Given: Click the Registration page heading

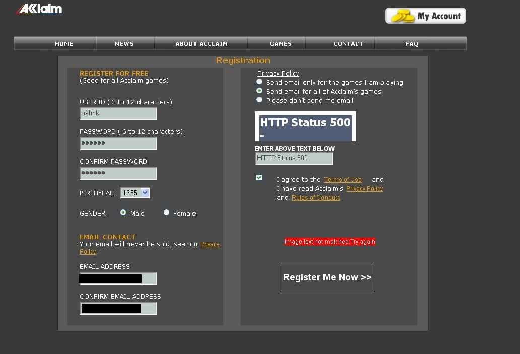Looking at the screenshot, I should point(243,60).
